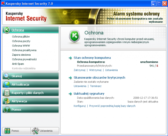Minimize the Kaspersky window

point(154,4)
